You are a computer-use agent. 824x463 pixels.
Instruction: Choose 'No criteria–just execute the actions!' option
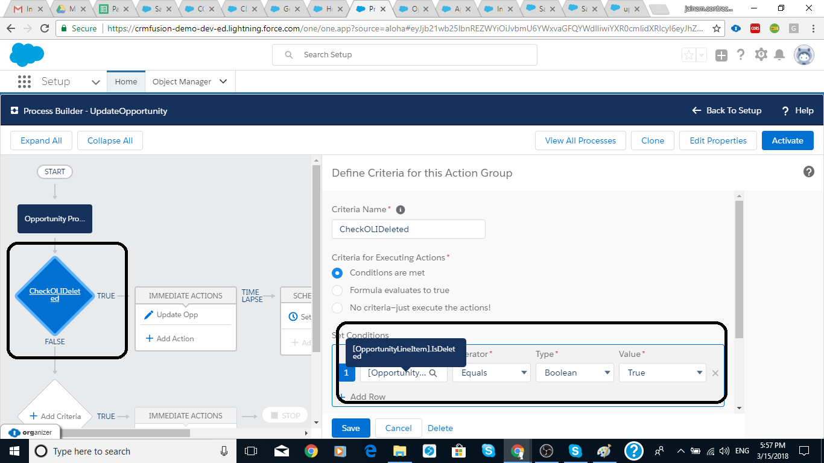click(338, 308)
